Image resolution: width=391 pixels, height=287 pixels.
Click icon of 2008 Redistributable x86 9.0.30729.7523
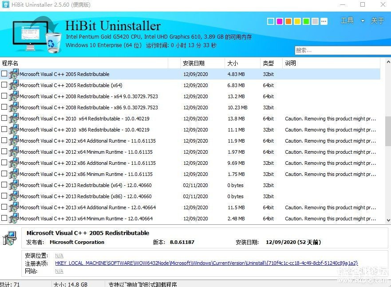pyautogui.click(x=14, y=108)
